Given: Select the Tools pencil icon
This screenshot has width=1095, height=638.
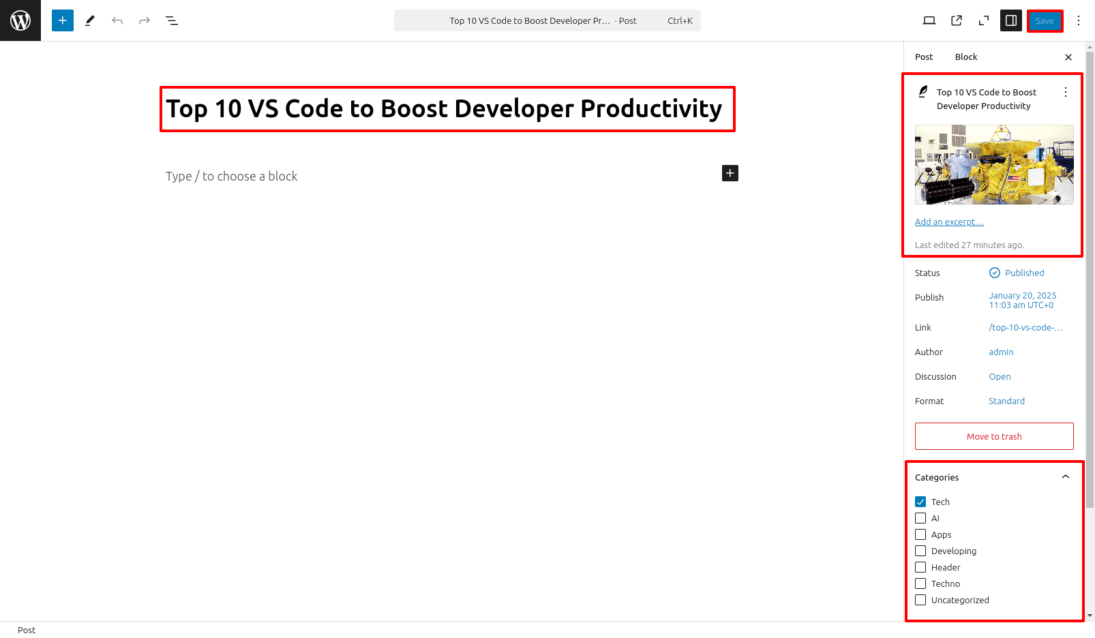Looking at the screenshot, I should coord(90,20).
